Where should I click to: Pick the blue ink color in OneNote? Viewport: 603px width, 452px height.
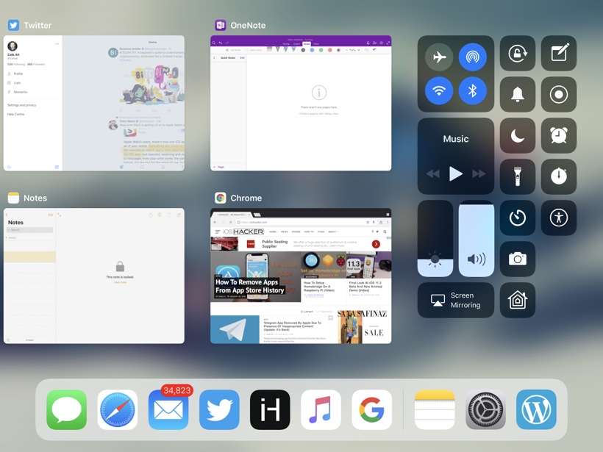point(312,50)
